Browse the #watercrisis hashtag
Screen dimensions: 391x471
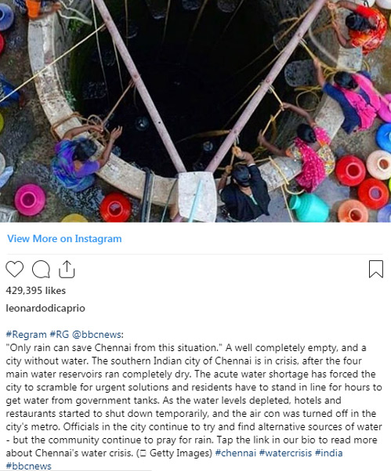[285, 453]
